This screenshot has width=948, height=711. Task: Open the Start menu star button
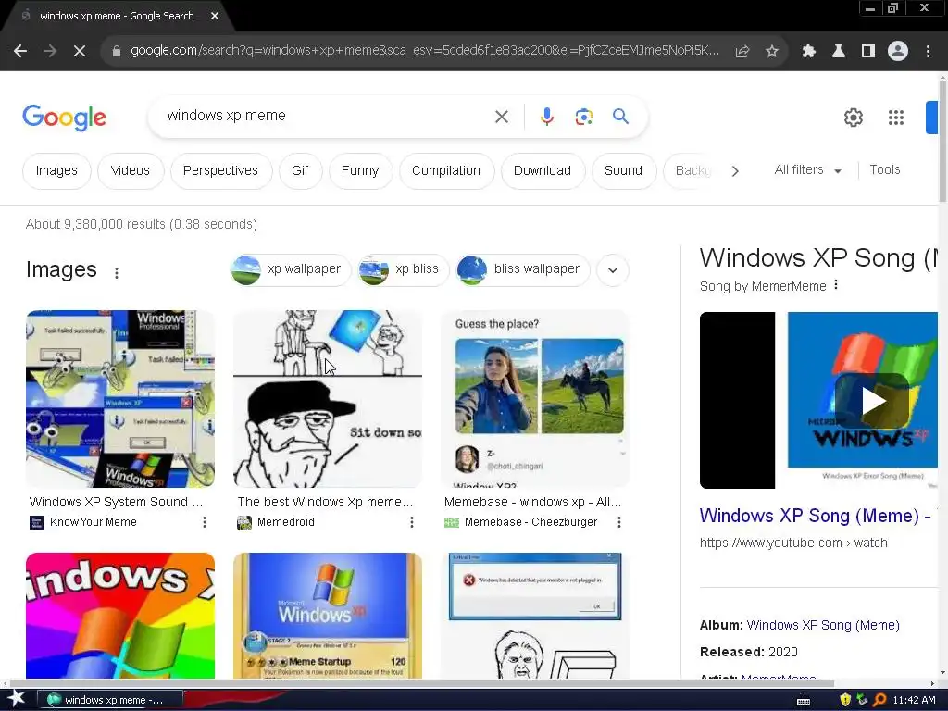tap(17, 699)
